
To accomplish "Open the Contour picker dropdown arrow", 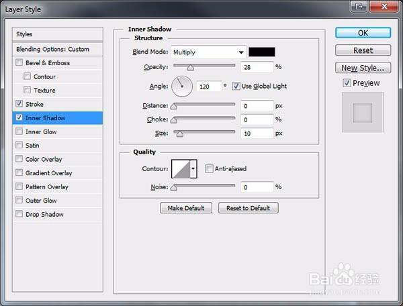I will click(x=193, y=168).
